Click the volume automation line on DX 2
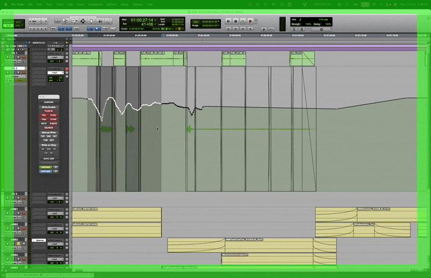This screenshot has height=278, width=431. [269, 107]
